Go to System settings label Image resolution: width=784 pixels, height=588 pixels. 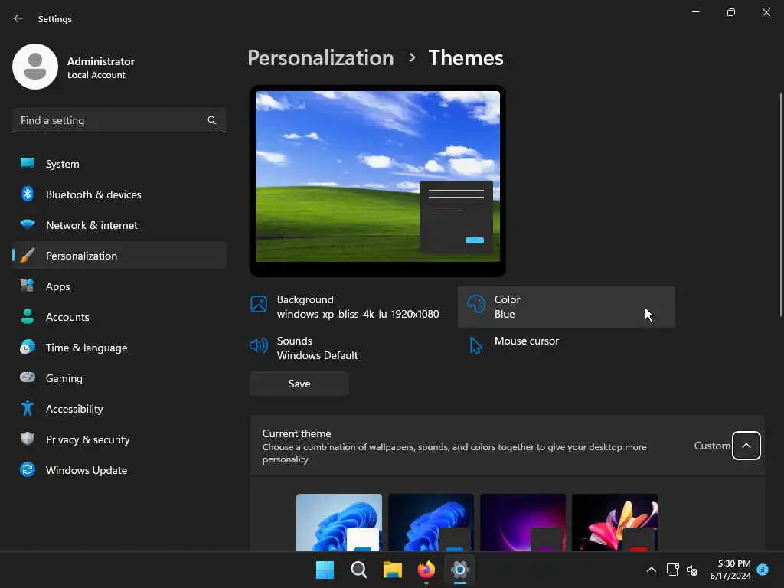[63, 164]
